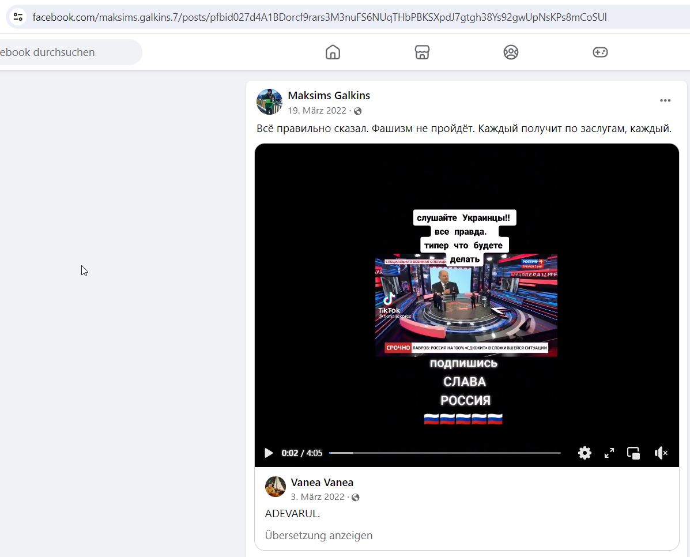Open the Groups tab
The width and height of the screenshot is (690, 557).
pyautogui.click(x=511, y=52)
